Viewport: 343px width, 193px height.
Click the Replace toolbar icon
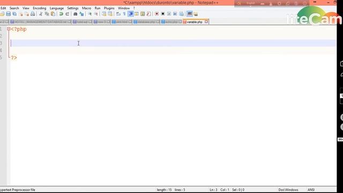[x=81, y=14]
